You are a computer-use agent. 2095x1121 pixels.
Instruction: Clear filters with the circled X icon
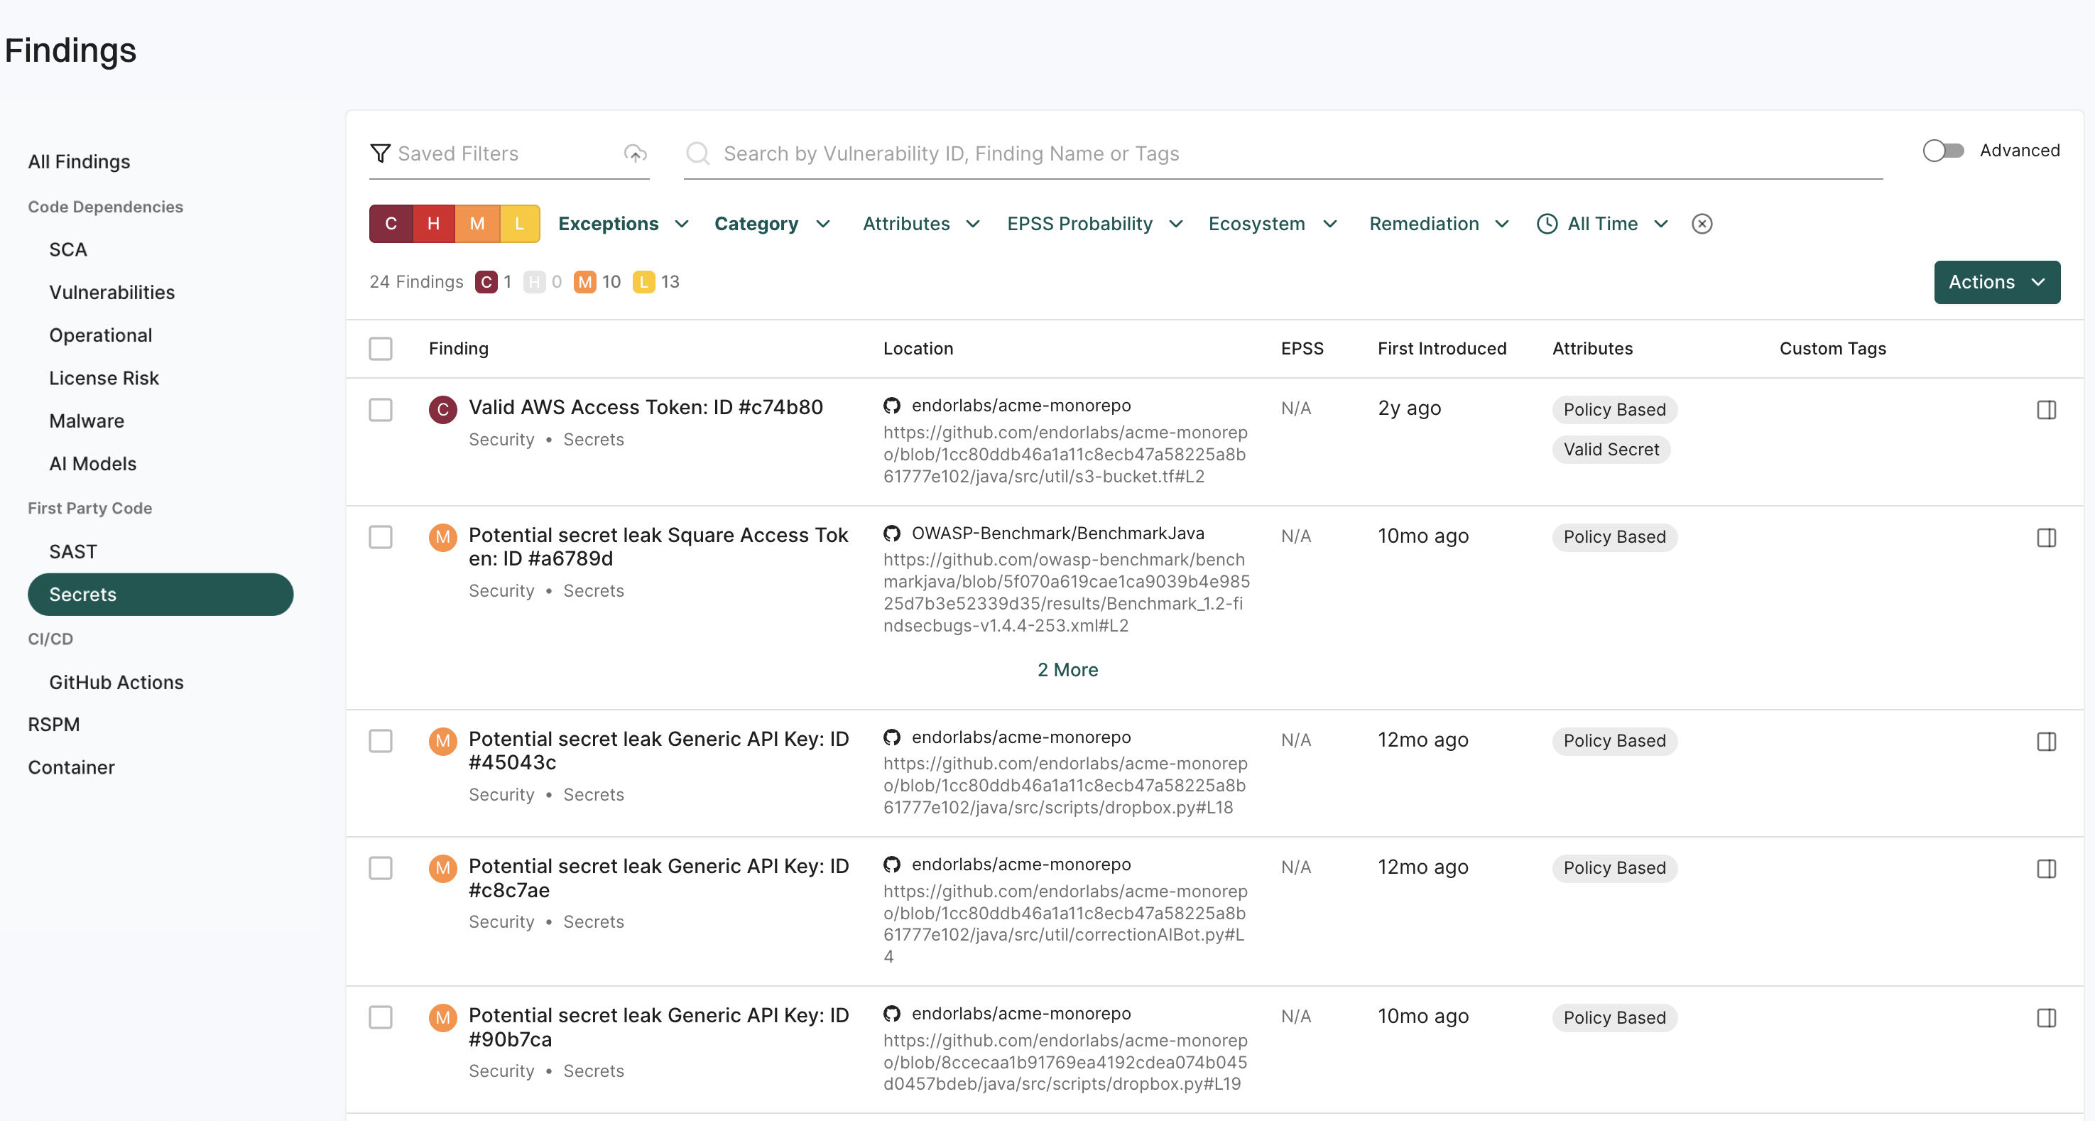point(1702,224)
